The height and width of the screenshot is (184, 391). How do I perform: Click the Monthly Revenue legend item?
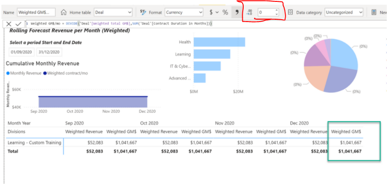pos(24,73)
